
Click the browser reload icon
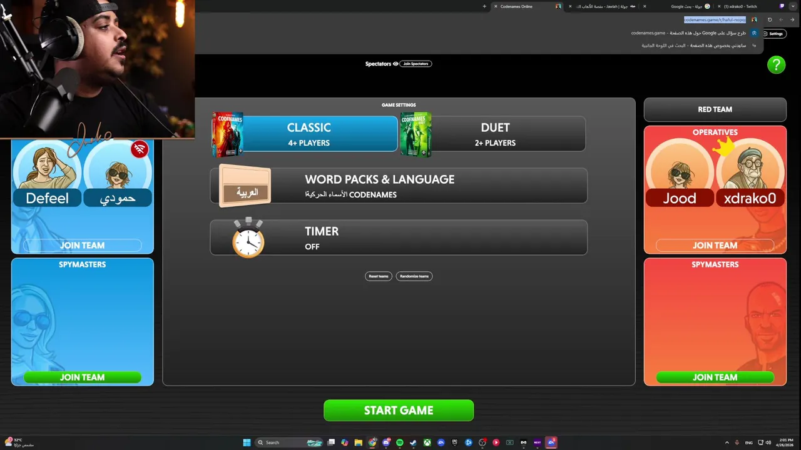(x=770, y=19)
